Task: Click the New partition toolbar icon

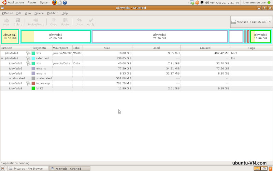Action: [x=6, y=22]
